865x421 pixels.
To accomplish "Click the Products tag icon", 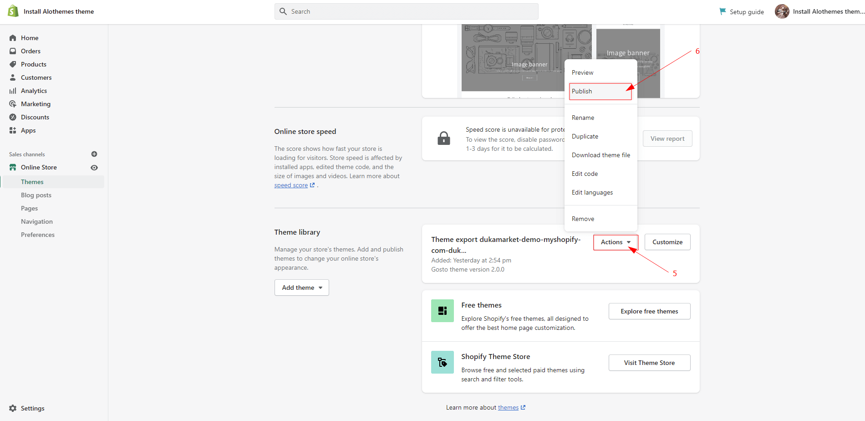I will [x=13, y=64].
